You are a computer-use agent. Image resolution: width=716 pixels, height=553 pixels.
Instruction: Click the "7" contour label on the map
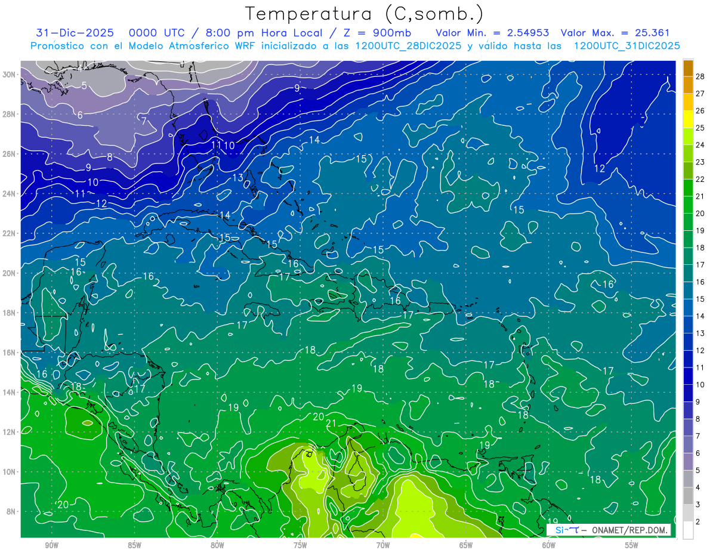click(144, 121)
